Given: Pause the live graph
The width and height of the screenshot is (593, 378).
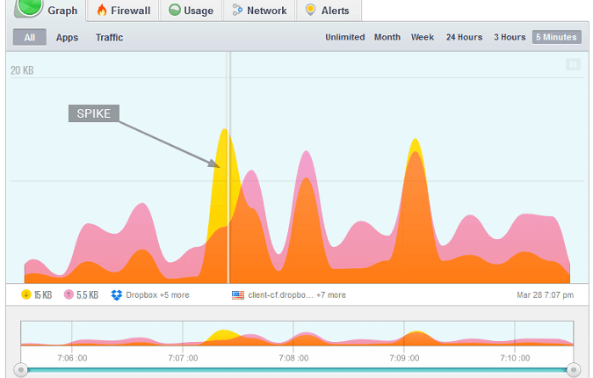Looking at the screenshot, I should pyautogui.click(x=573, y=64).
